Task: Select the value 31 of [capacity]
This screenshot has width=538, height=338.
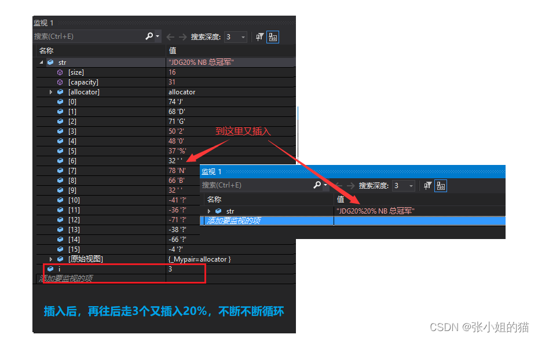Action: click(172, 82)
